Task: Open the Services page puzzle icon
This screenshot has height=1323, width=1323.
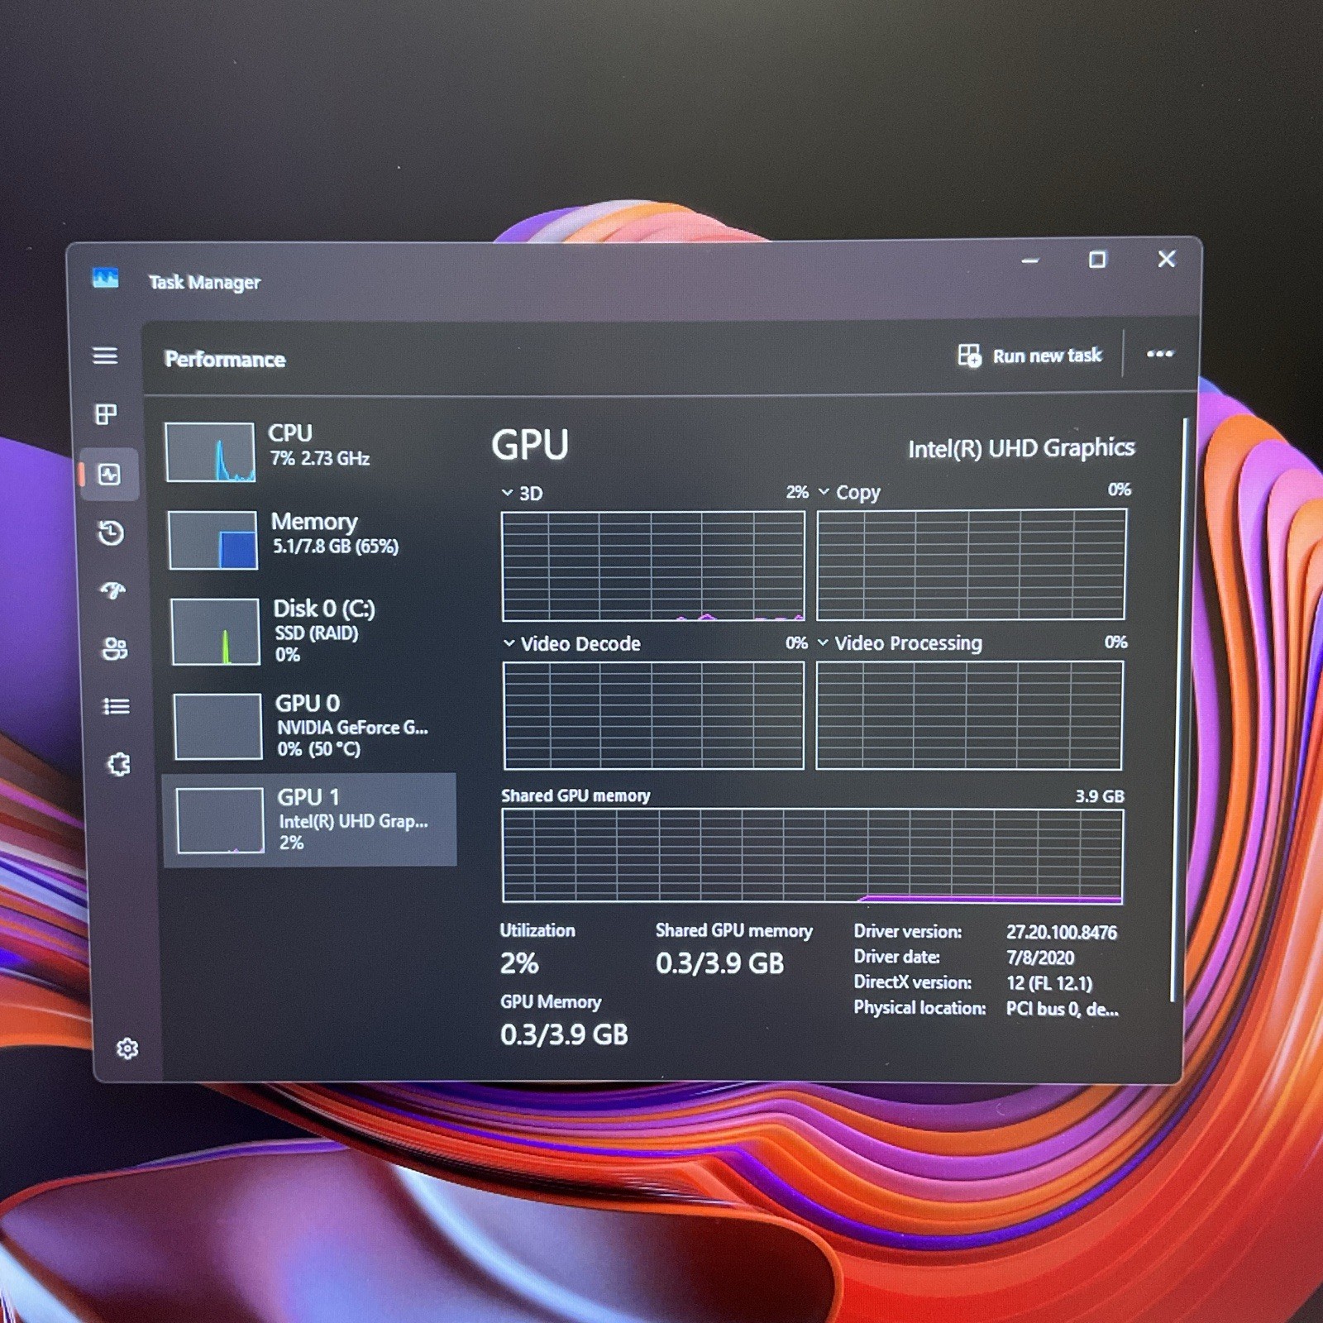Action: [119, 764]
